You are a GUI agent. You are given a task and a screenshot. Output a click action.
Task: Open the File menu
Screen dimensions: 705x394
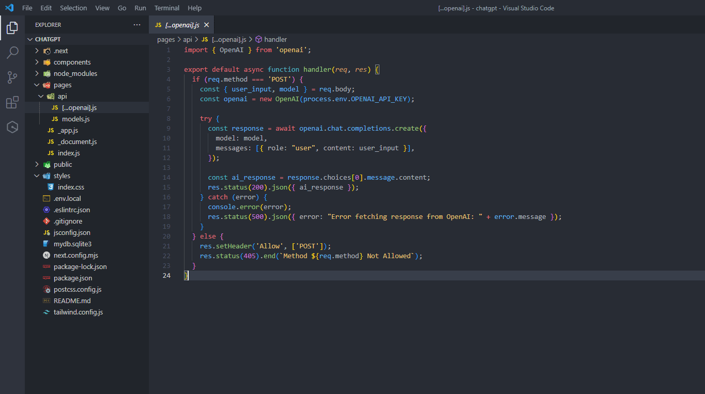tap(27, 8)
